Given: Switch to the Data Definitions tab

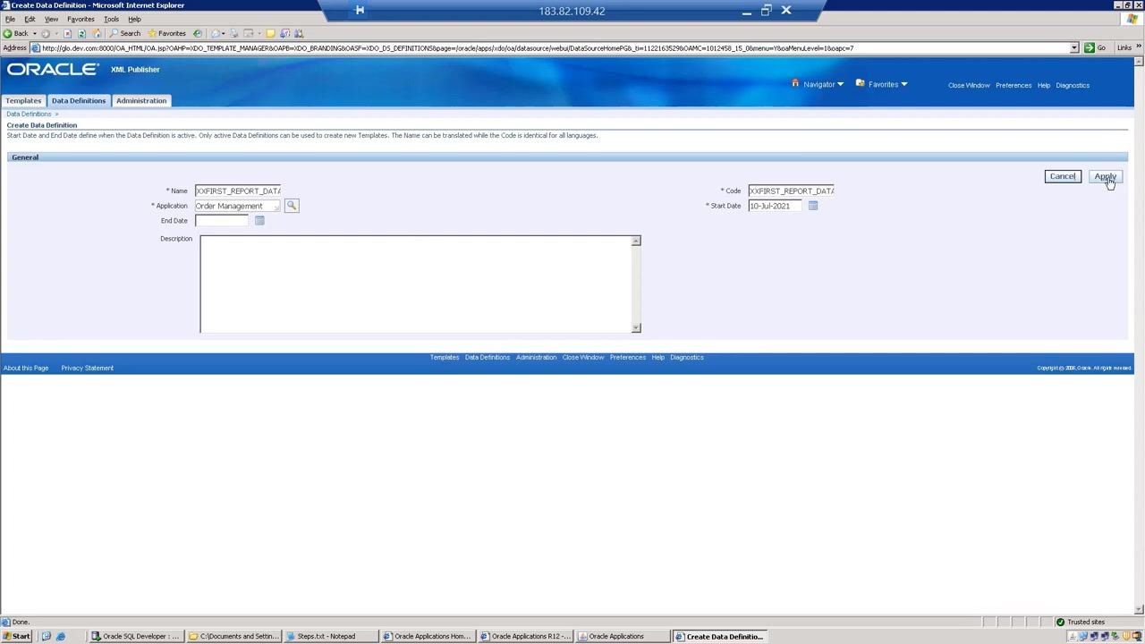Looking at the screenshot, I should (79, 100).
